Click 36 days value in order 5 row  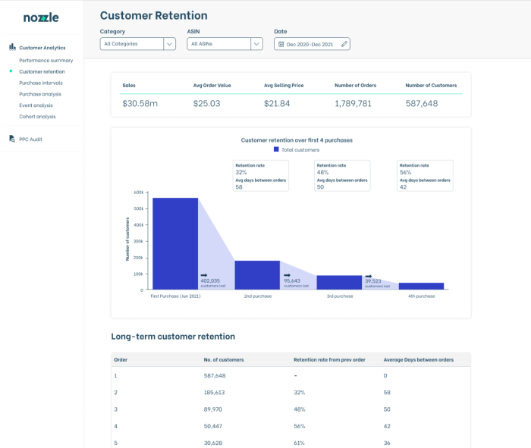coord(387,443)
